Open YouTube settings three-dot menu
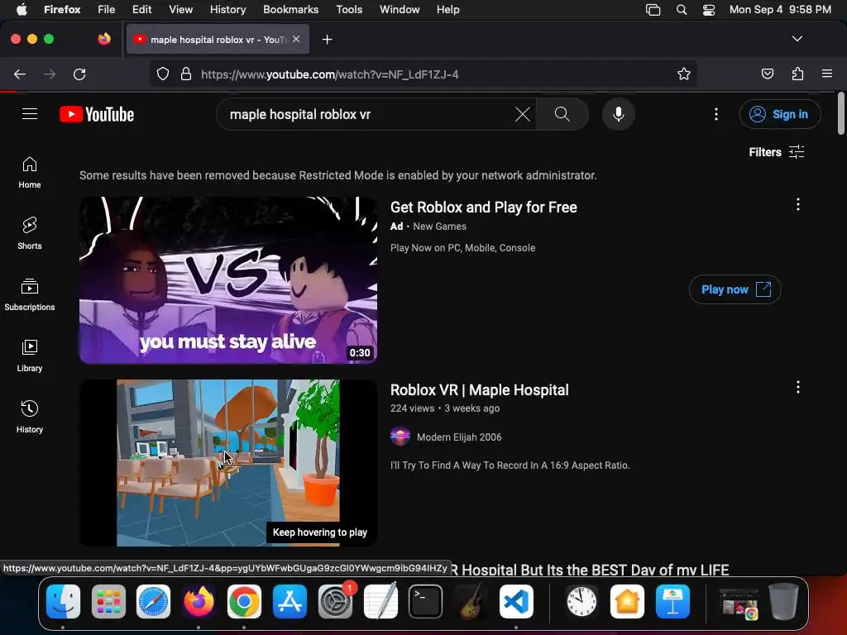Screen dimensions: 847x635 point(715,114)
